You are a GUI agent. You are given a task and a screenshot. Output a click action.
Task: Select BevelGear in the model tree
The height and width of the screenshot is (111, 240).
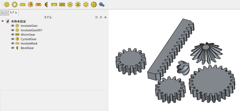[27, 48]
